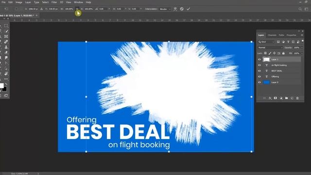Screen dimensions: 311x175
Task: Click the rotation angle field
Action: (104, 9)
